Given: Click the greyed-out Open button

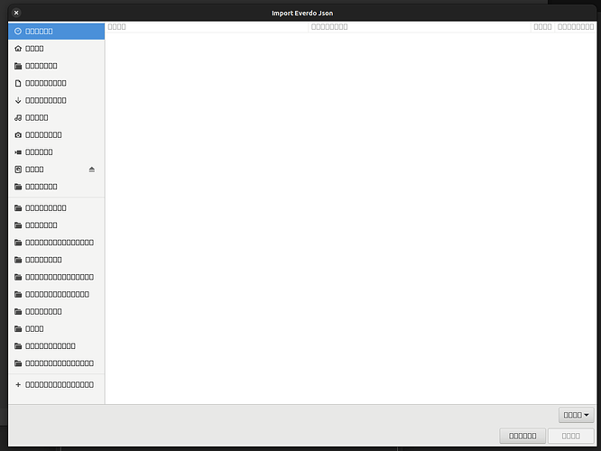Looking at the screenshot, I should pos(571,436).
